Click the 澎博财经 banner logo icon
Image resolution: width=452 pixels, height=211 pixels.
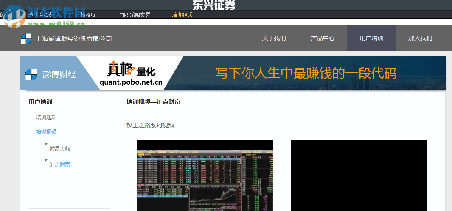(31, 75)
